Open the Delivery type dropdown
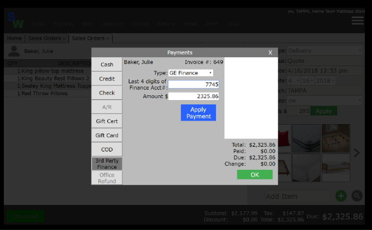 point(325,51)
